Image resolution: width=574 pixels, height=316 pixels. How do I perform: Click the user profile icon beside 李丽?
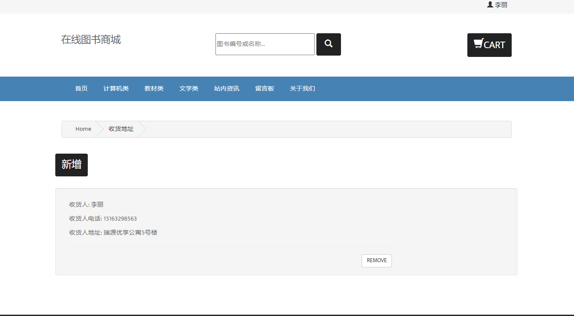tap(490, 4)
